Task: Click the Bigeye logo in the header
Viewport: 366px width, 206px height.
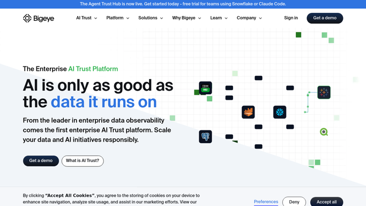Action: pyautogui.click(x=39, y=18)
